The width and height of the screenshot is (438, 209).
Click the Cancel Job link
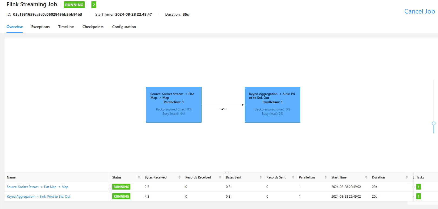click(420, 11)
